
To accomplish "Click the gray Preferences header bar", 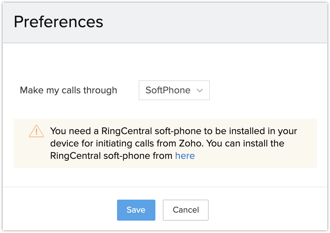I will (x=217, y=22).
